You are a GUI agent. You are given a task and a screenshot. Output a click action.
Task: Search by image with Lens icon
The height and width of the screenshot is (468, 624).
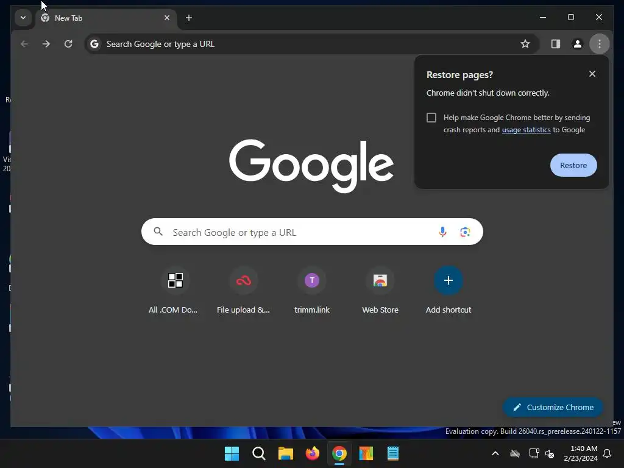point(465,232)
